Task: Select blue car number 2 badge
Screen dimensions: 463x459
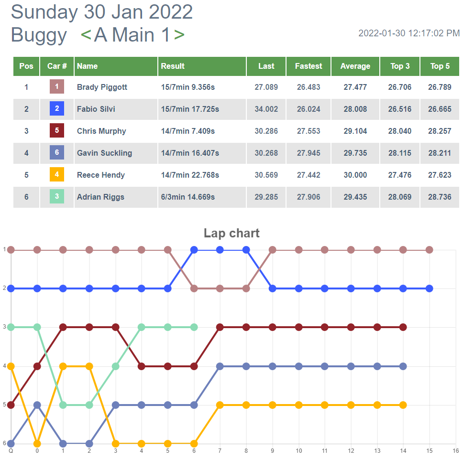Action: click(57, 108)
